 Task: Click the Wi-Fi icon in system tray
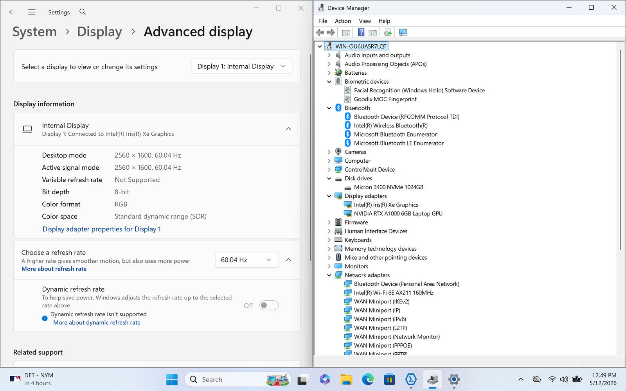pyautogui.click(x=552, y=379)
